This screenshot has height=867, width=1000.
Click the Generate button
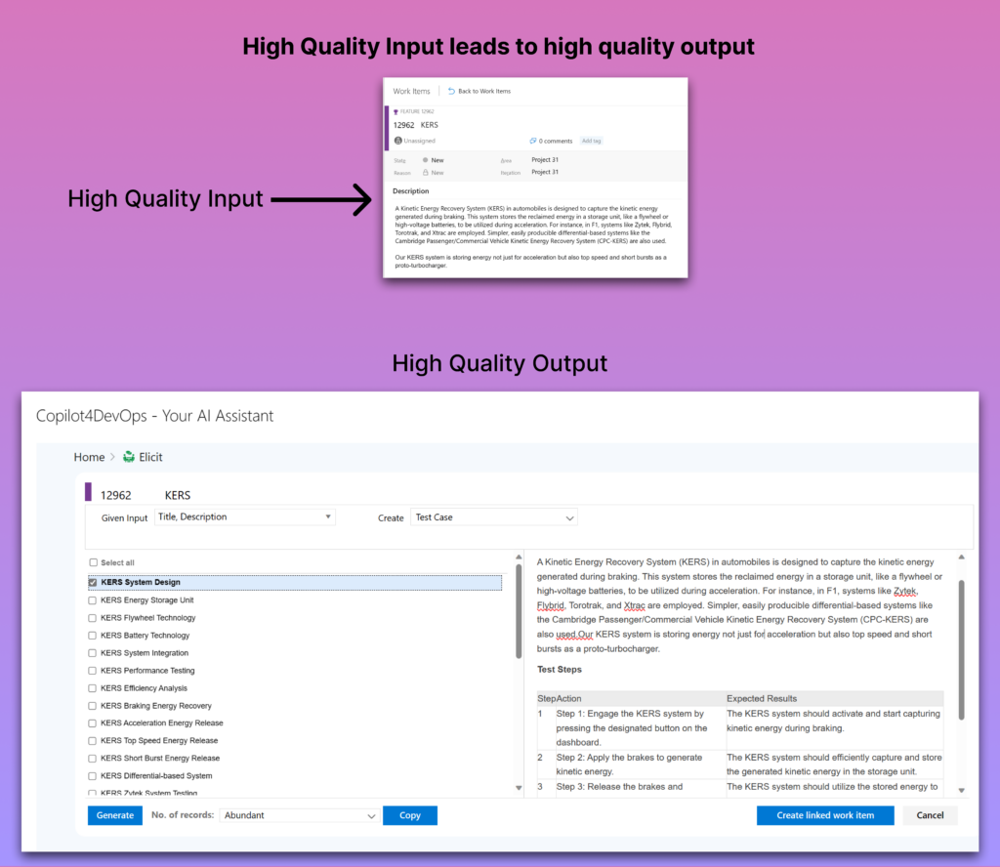(x=115, y=815)
